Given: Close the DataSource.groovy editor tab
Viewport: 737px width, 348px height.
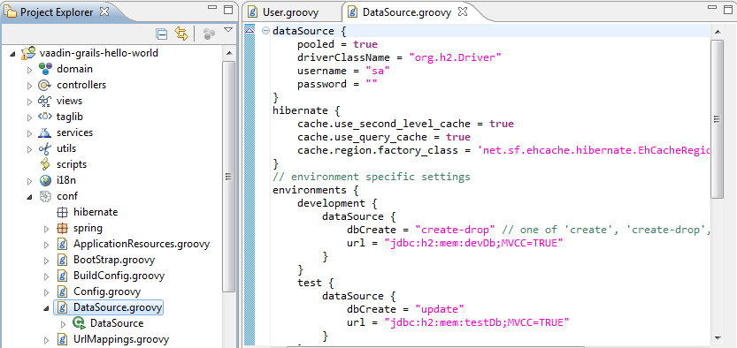Looking at the screenshot, I should (x=463, y=11).
